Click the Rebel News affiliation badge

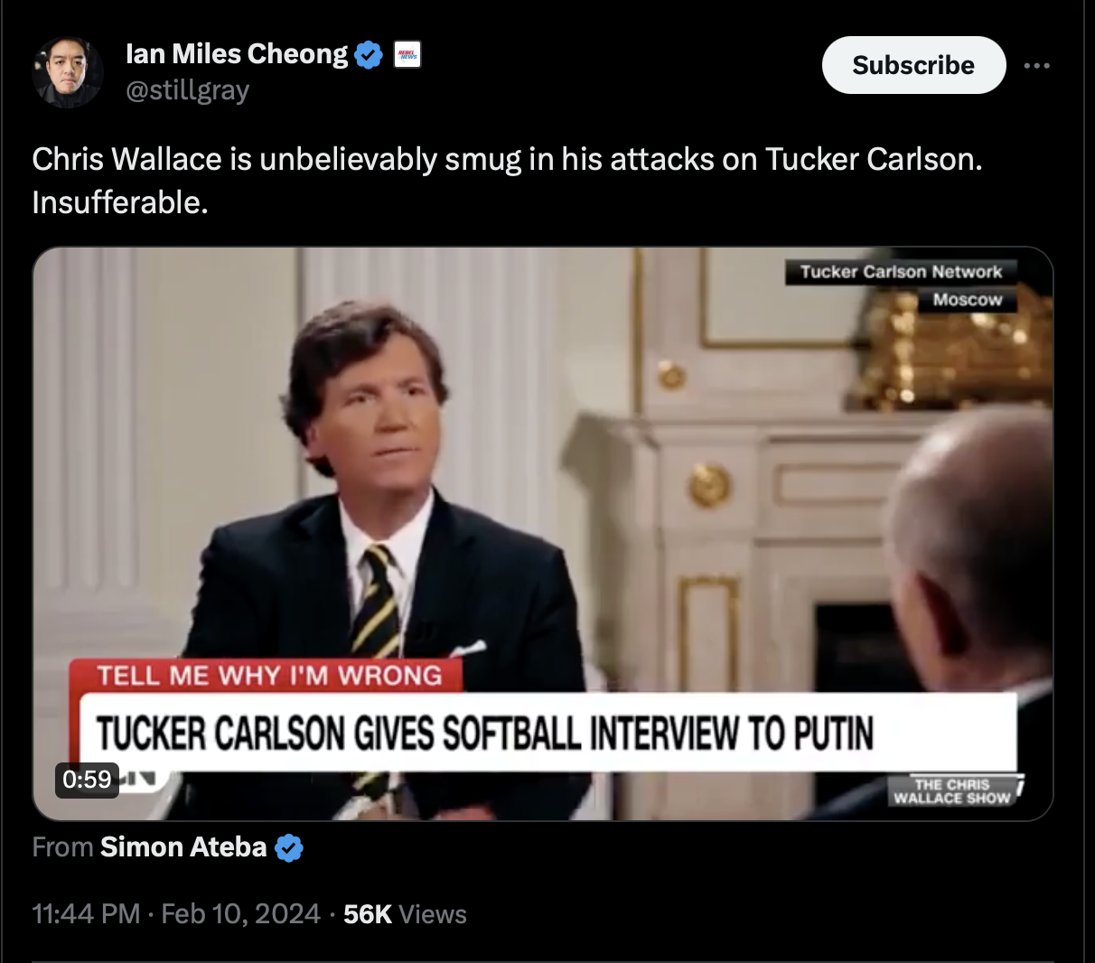click(x=407, y=55)
